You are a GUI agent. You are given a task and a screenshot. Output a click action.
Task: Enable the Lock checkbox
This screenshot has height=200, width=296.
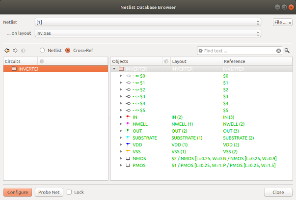click(69, 192)
